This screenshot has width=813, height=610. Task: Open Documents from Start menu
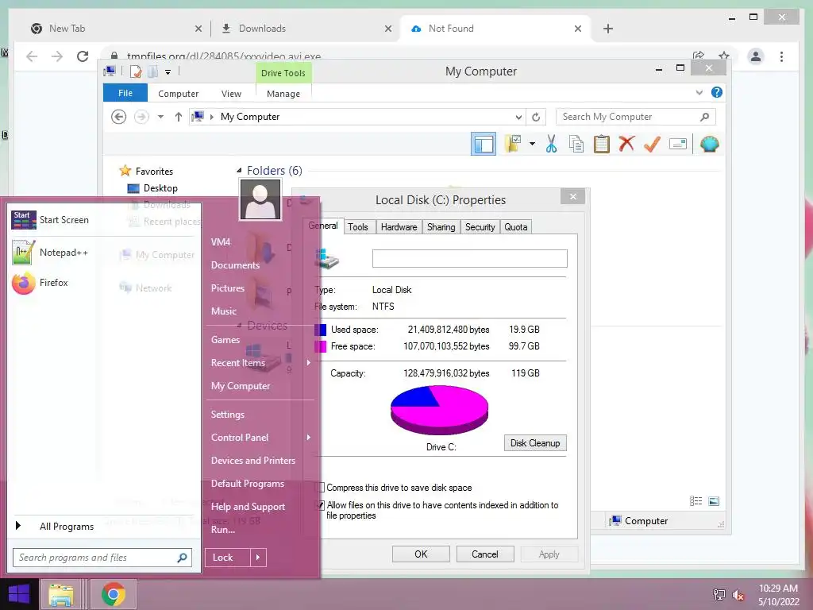235,265
